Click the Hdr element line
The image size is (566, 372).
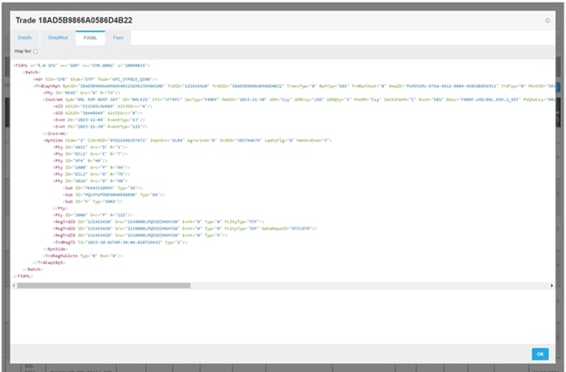point(87,79)
